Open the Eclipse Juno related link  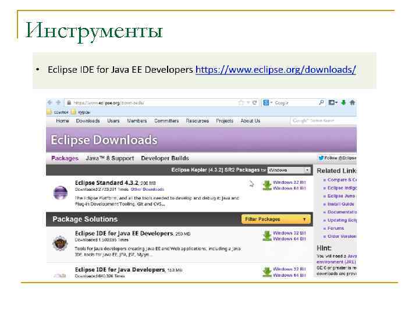pyautogui.click(x=342, y=196)
